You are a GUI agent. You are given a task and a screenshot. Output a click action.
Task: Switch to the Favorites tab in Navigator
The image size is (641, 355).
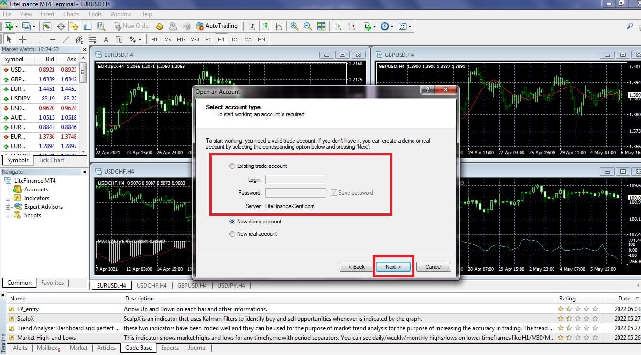(52, 283)
